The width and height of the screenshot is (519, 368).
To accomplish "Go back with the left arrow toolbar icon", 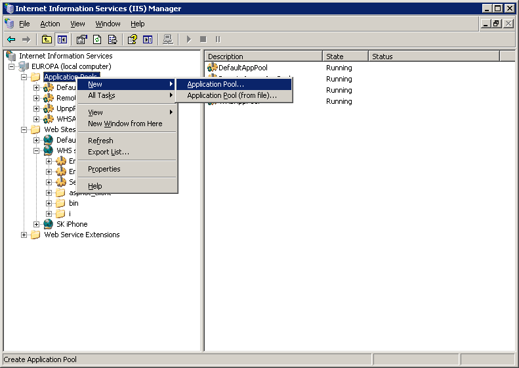I will tap(11, 40).
